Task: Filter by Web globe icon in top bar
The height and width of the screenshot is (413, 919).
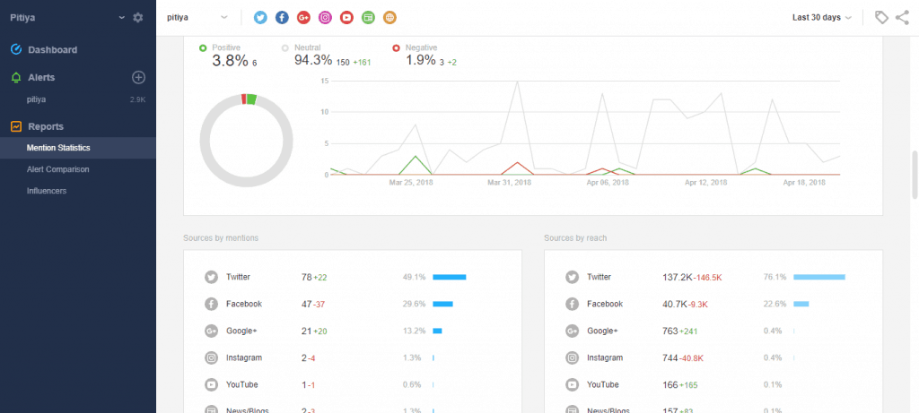Action: pyautogui.click(x=389, y=18)
